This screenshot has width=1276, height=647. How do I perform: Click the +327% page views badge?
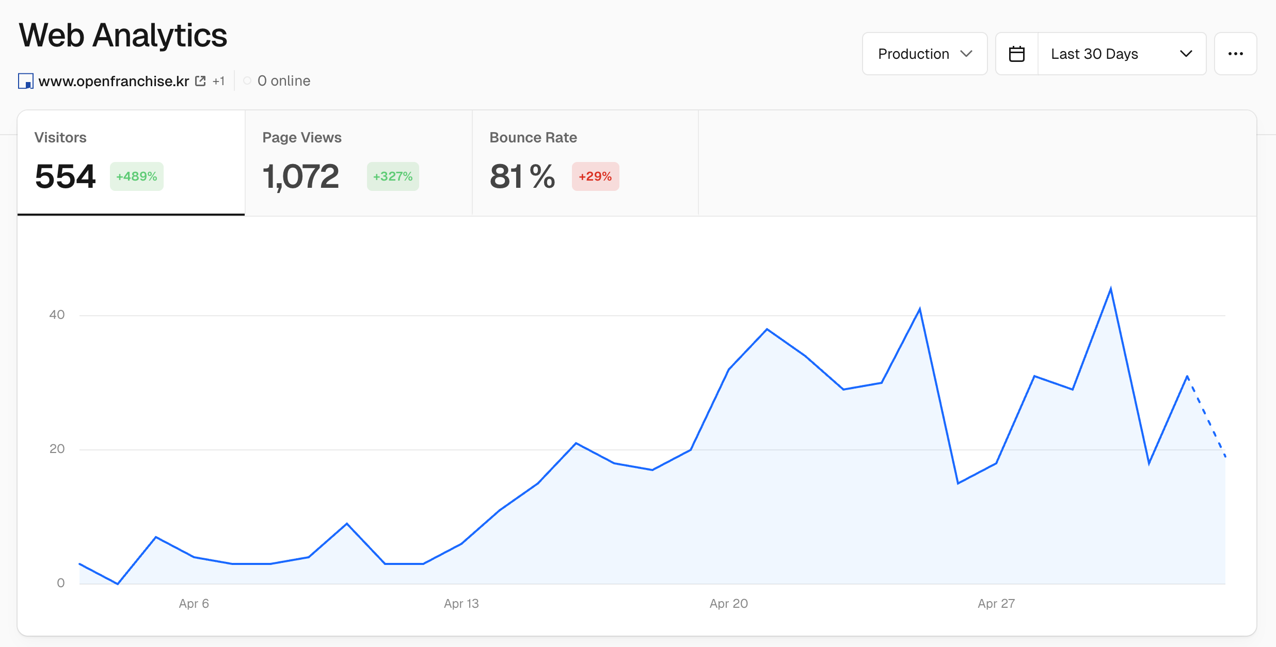[393, 176]
